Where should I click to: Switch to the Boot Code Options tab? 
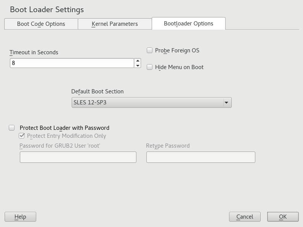click(41, 24)
